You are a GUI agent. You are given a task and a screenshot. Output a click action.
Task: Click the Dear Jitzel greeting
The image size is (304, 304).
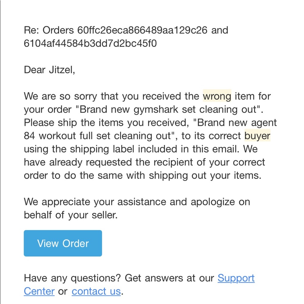click(x=49, y=70)
